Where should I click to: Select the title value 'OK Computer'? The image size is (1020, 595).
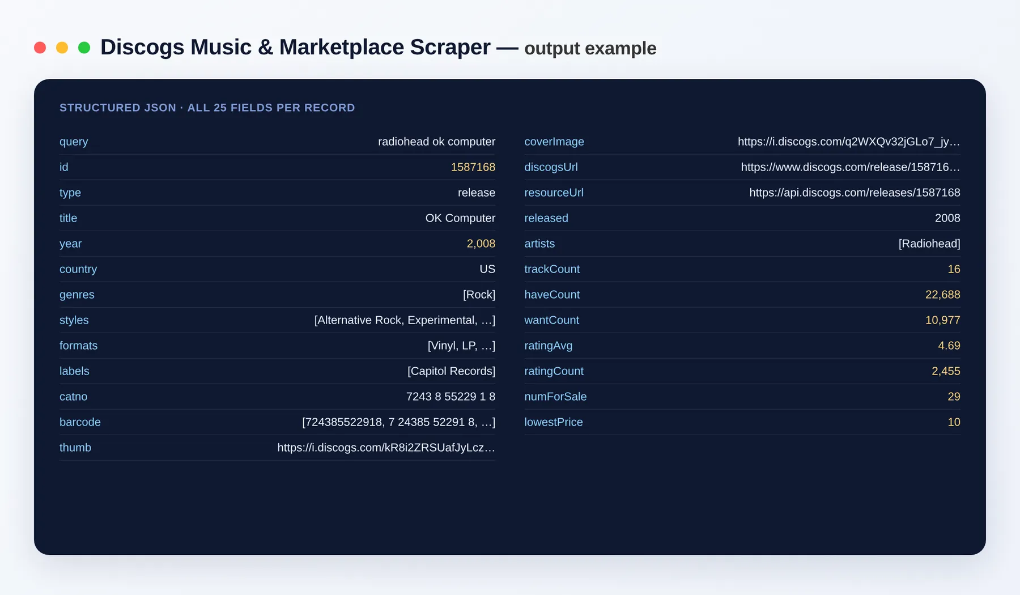(460, 218)
